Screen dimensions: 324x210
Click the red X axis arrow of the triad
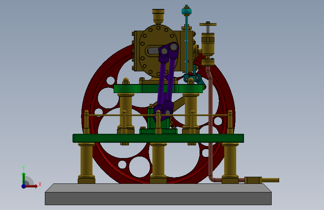pos(32,186)
